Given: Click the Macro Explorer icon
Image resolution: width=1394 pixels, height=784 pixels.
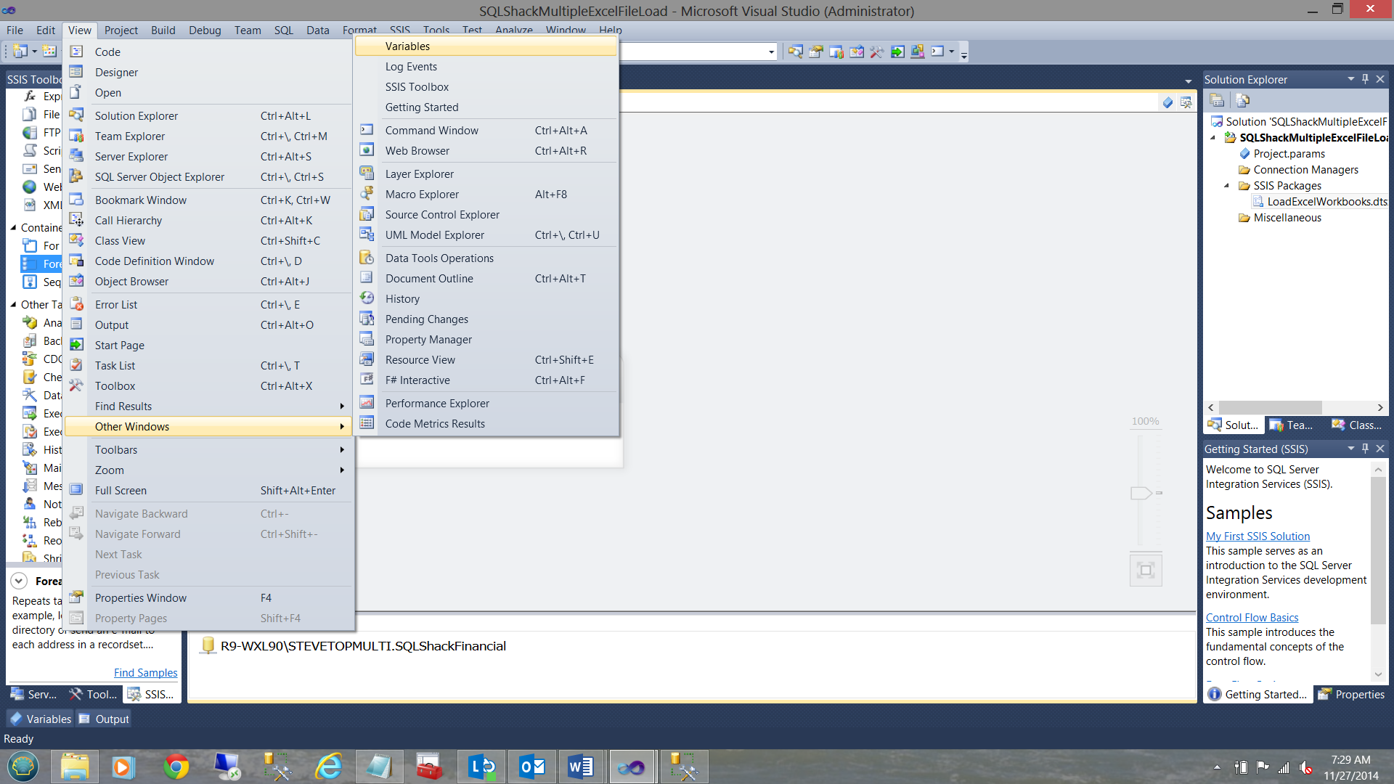Looking at the screenshot, I should 367,194.
